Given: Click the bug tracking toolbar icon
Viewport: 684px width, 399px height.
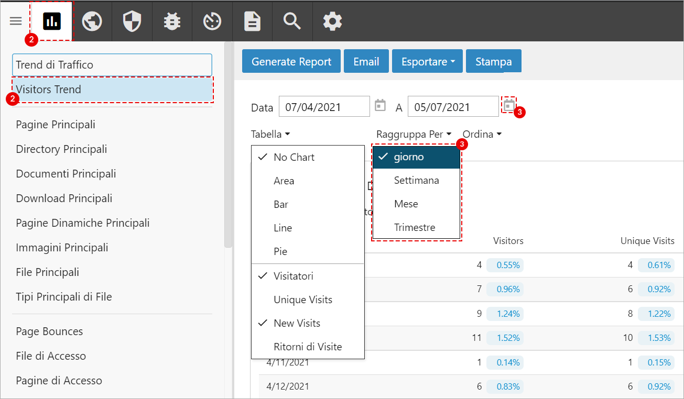Looking at the screenshot, I should pyautogui.click(x=172, y=21).
